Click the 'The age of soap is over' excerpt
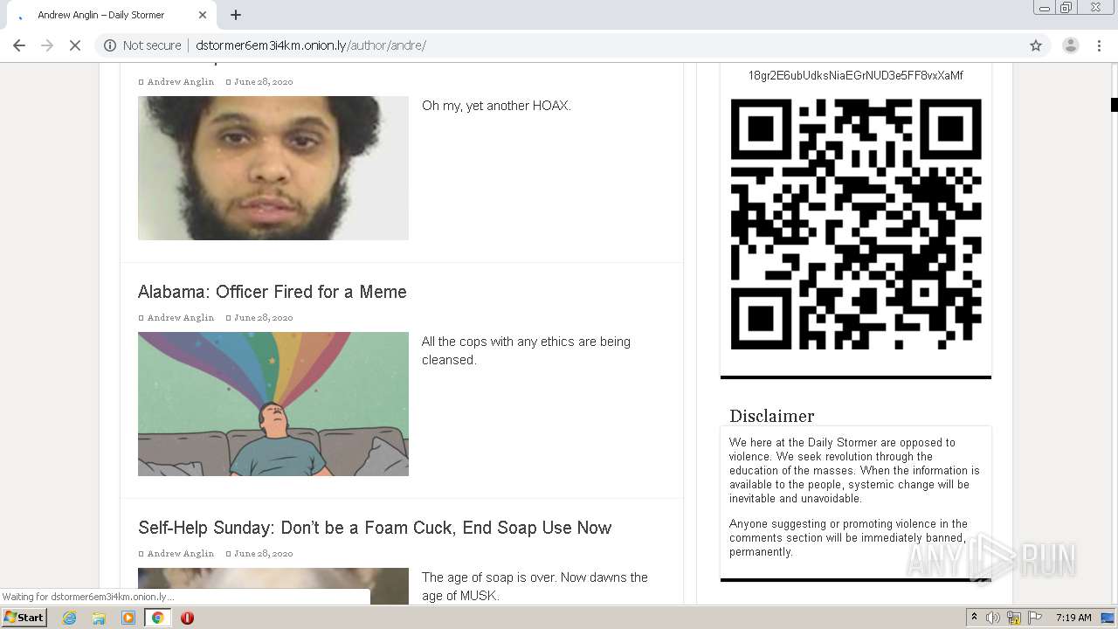Viewport: 1118px width, 629px height. [535, 586]
